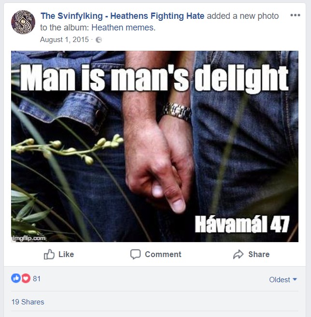This screenshot has width=311, height=317.
Task: Open the Man is man's delight meme photo
Action: click(155, 146)
